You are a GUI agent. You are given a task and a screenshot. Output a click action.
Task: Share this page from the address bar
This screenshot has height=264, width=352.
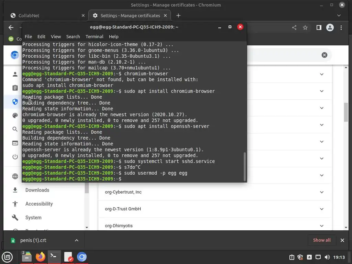pyautogui.click(x=294, y=27)
